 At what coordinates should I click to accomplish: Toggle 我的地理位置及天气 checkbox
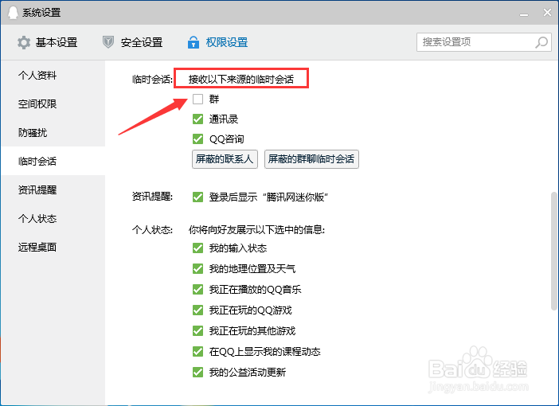[197, 268]
